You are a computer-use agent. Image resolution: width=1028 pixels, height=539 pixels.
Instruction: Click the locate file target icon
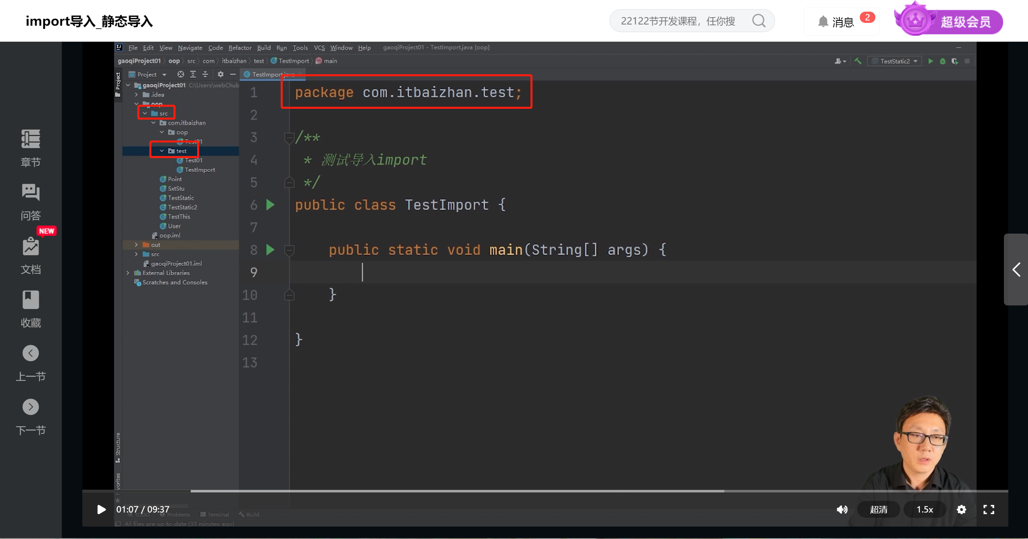181,74
